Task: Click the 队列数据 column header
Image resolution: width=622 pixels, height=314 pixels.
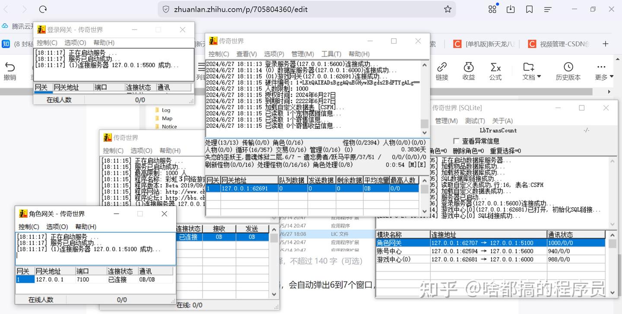Action: 292,180
